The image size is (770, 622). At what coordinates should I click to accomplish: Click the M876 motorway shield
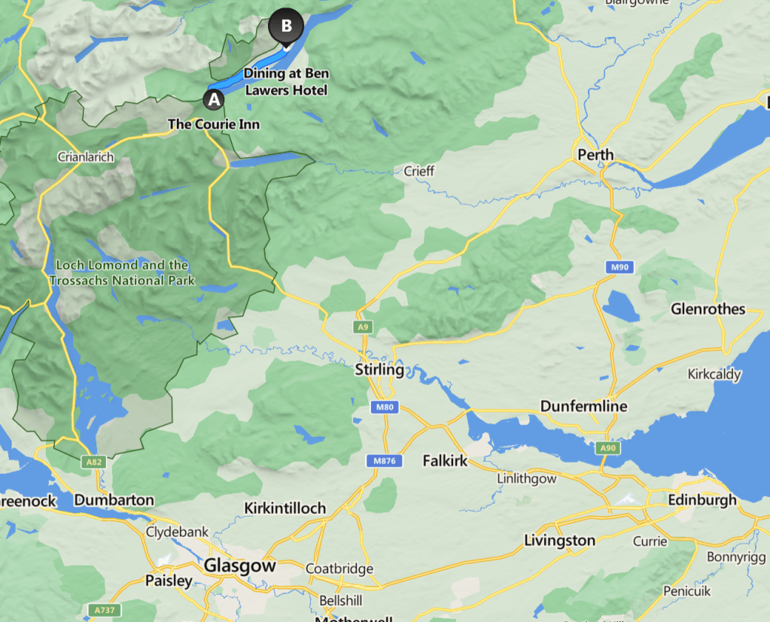tap(385, 460)
